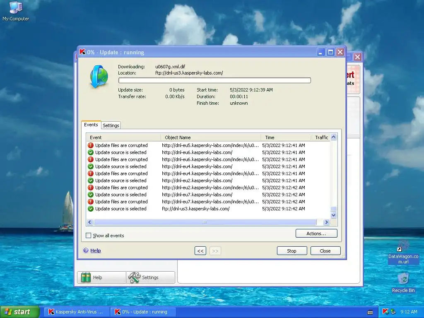Click red error icon for dnl-eu2 corrupted event
Image resolution: width=424 pixels, height=318 pixels.
[x=91, y=188]
